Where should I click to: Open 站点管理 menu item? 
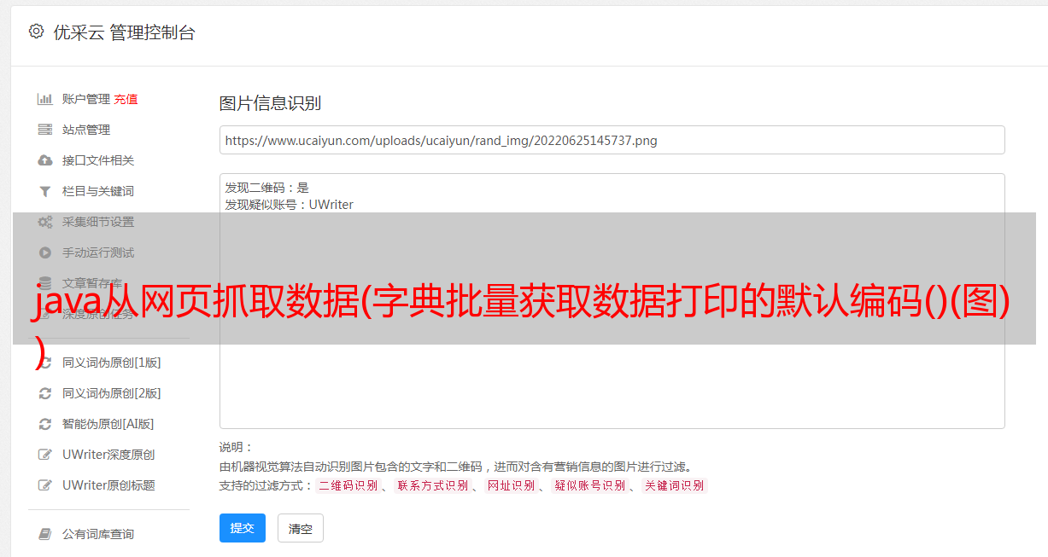tap(86, 130)
